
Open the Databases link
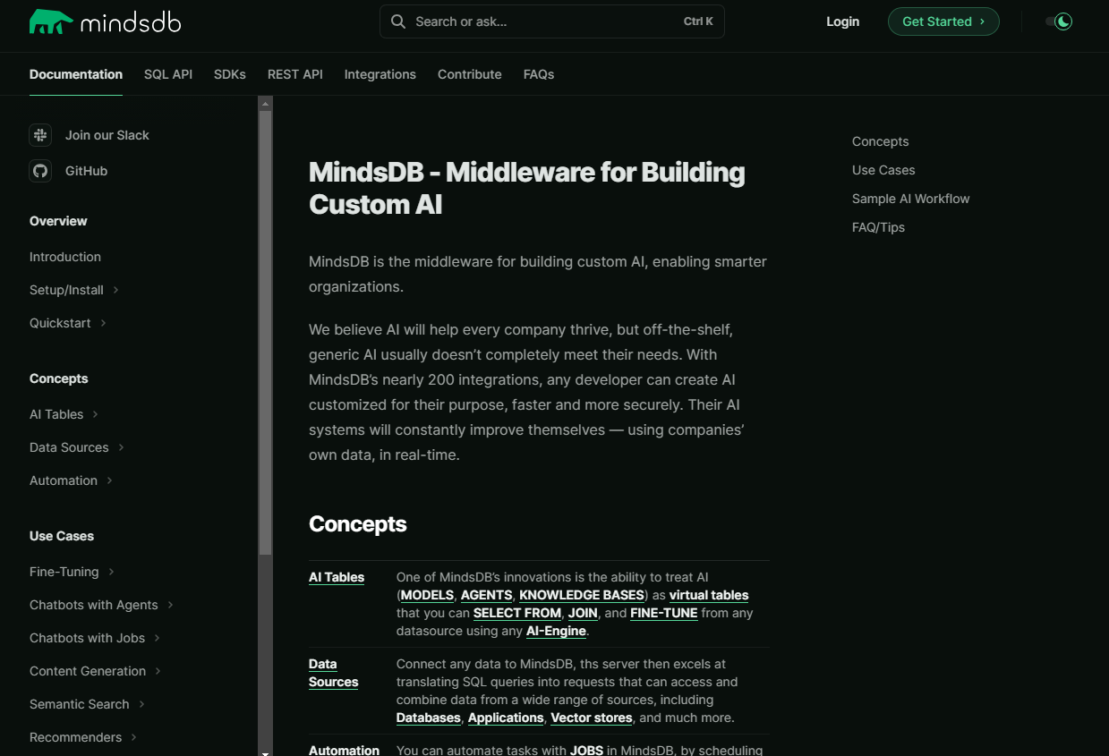click(429, 718)
